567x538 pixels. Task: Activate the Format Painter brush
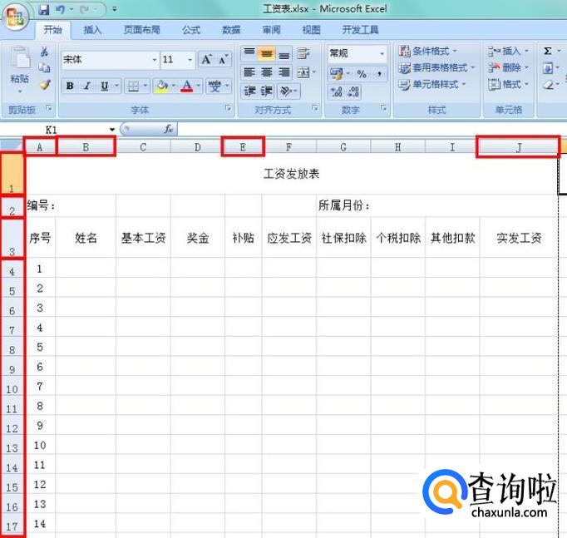(44, 85)
